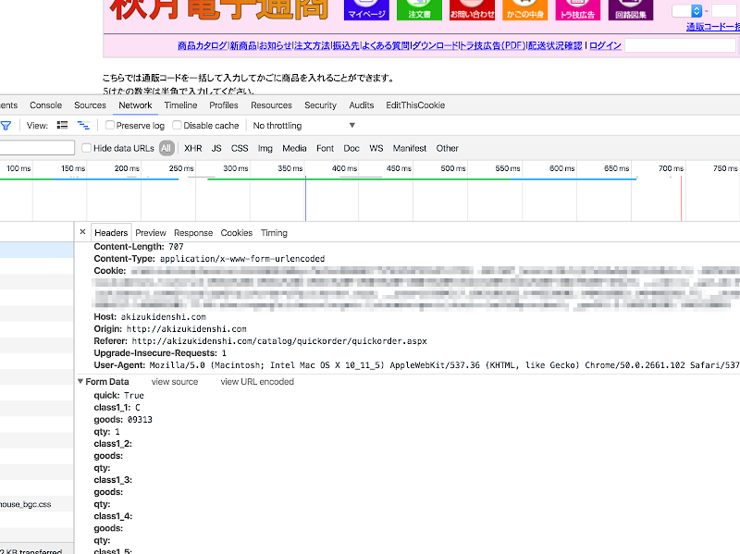
Task: Toggle the waterfall overview view icon
Action: point(83,125)
